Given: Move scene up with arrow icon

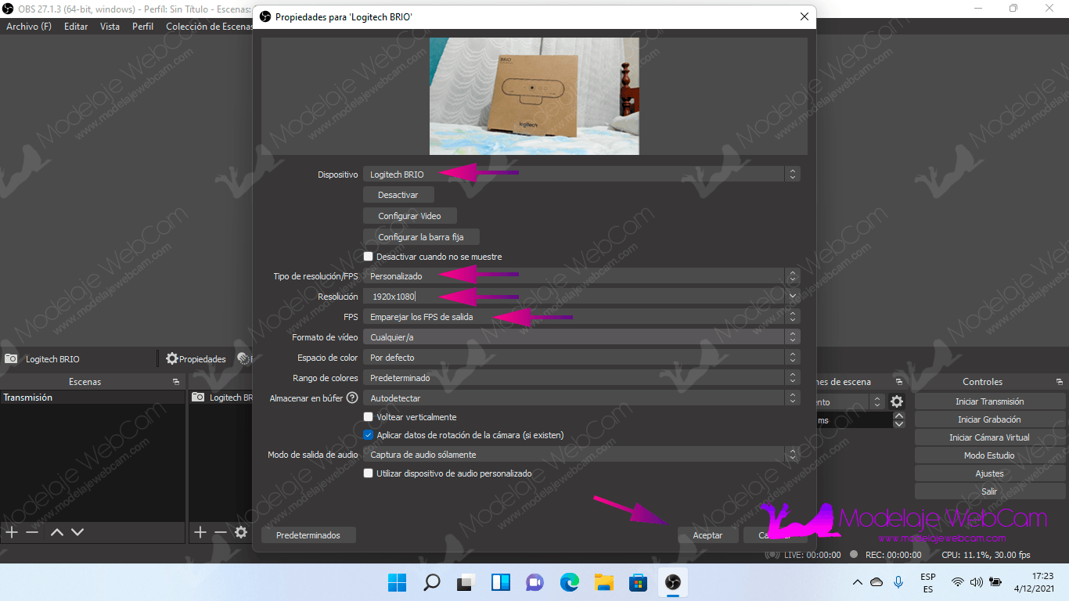Looking at the screenshot, I should coord(57,532).
